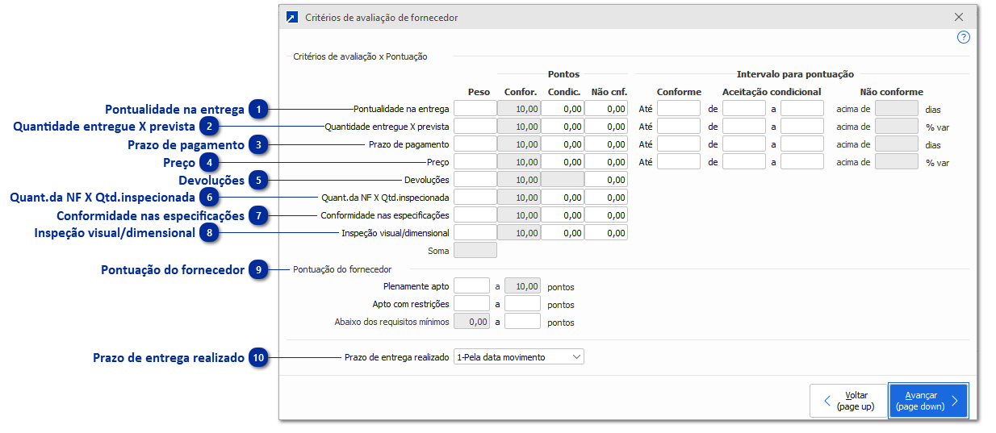996x433 pixels.
Task: Click Conforme 'Até' field for Preço row
Action: [679, 161]
